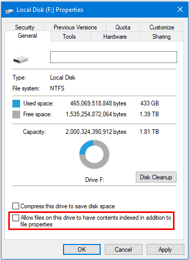This screenshot has width=189, height=260.
Task: Select the General tab
Action: click(27, 36)
